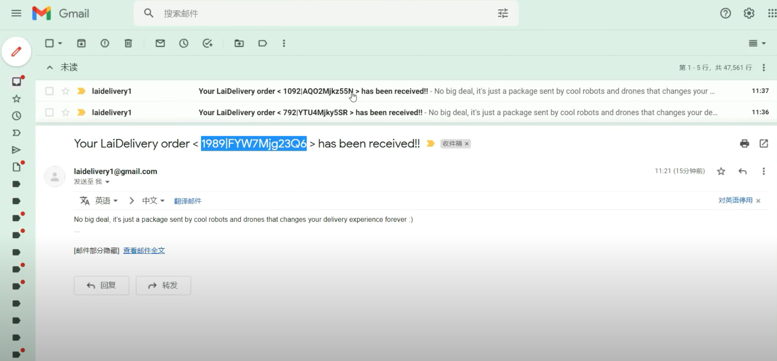Check the 11:37 email's checkbox
This screenshot has width=777, height=361.
[49, 91]
